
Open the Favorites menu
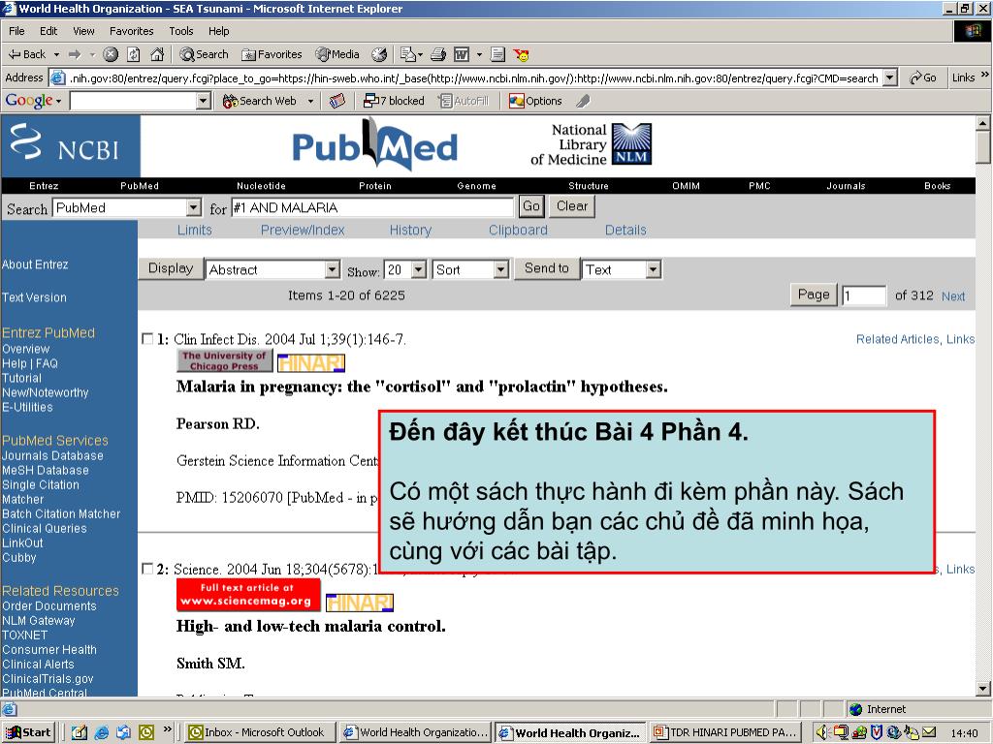pos(131,31)
